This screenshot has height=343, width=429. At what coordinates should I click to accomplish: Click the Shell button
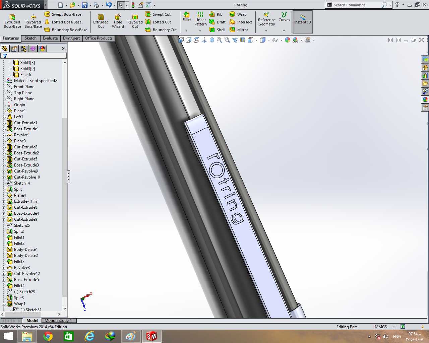[x=217, y=30]
